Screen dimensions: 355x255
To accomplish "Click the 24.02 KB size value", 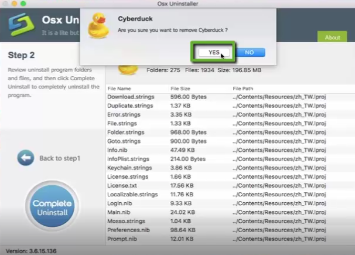I will click(183, 212).
